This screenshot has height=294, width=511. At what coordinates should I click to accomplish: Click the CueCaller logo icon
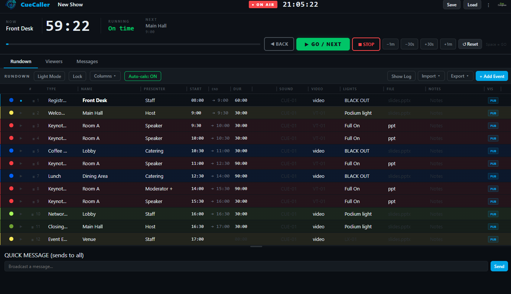click(11, 4)
